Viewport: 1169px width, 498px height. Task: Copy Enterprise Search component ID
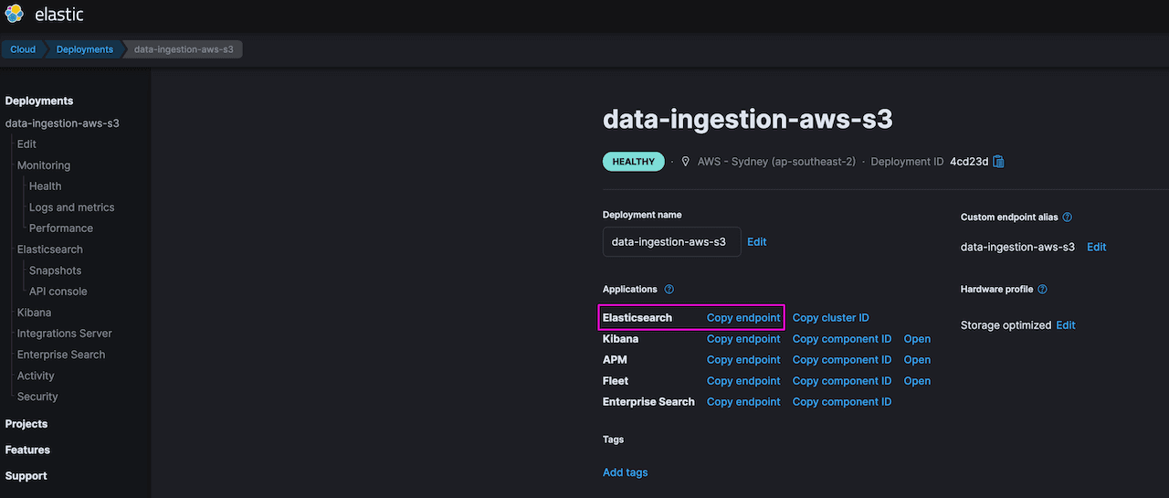pos(841,402)
